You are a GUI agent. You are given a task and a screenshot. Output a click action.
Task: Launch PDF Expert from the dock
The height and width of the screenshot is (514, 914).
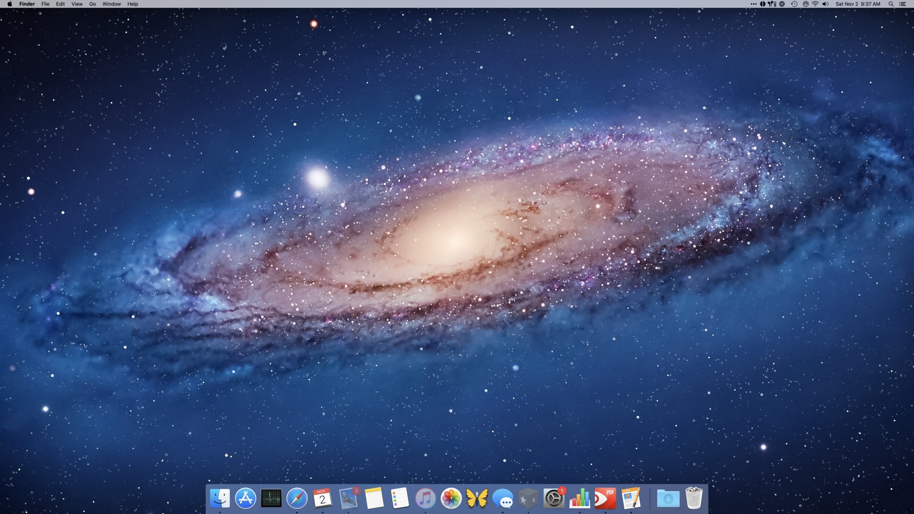[x=605, y=498]
